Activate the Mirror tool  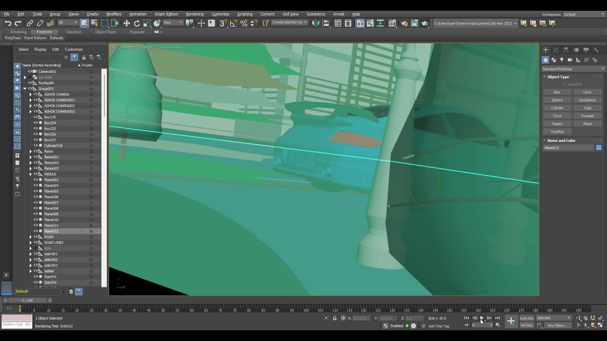(x=190, y=23)
